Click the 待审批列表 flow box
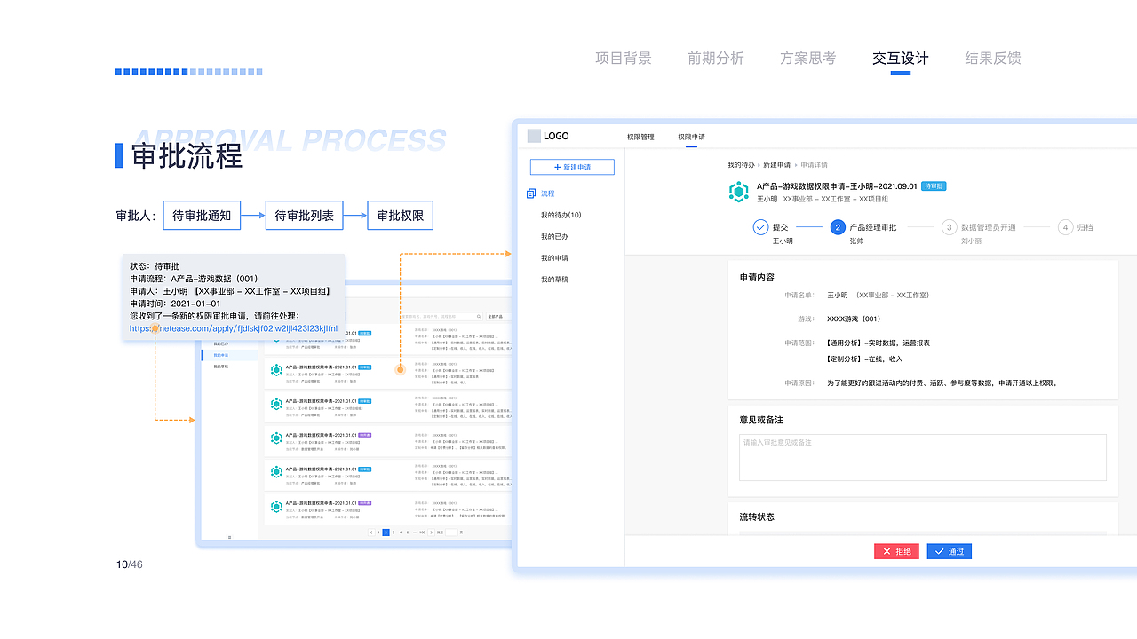This screenshot has width=1137, height=639. click(x=305, y=216)
